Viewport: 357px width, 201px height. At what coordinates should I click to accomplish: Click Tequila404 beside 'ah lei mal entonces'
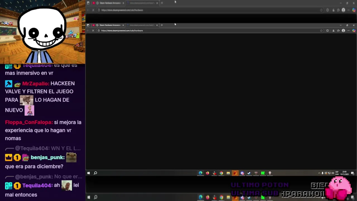tap(37, 185)
